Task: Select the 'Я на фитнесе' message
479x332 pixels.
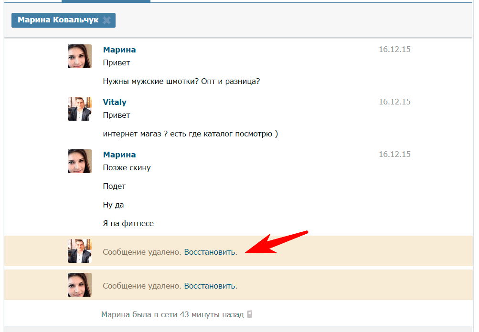Action: click(x=128, y=223)
